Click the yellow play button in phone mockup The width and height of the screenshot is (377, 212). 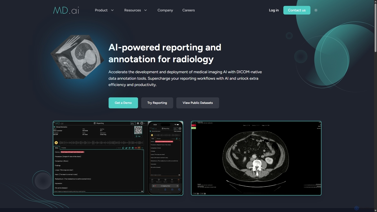tap(152, 135)
